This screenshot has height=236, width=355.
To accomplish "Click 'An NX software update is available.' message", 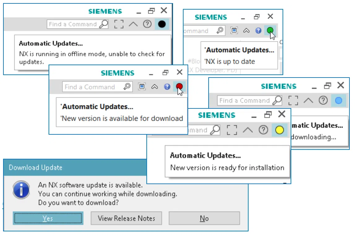I will point(90,185).
